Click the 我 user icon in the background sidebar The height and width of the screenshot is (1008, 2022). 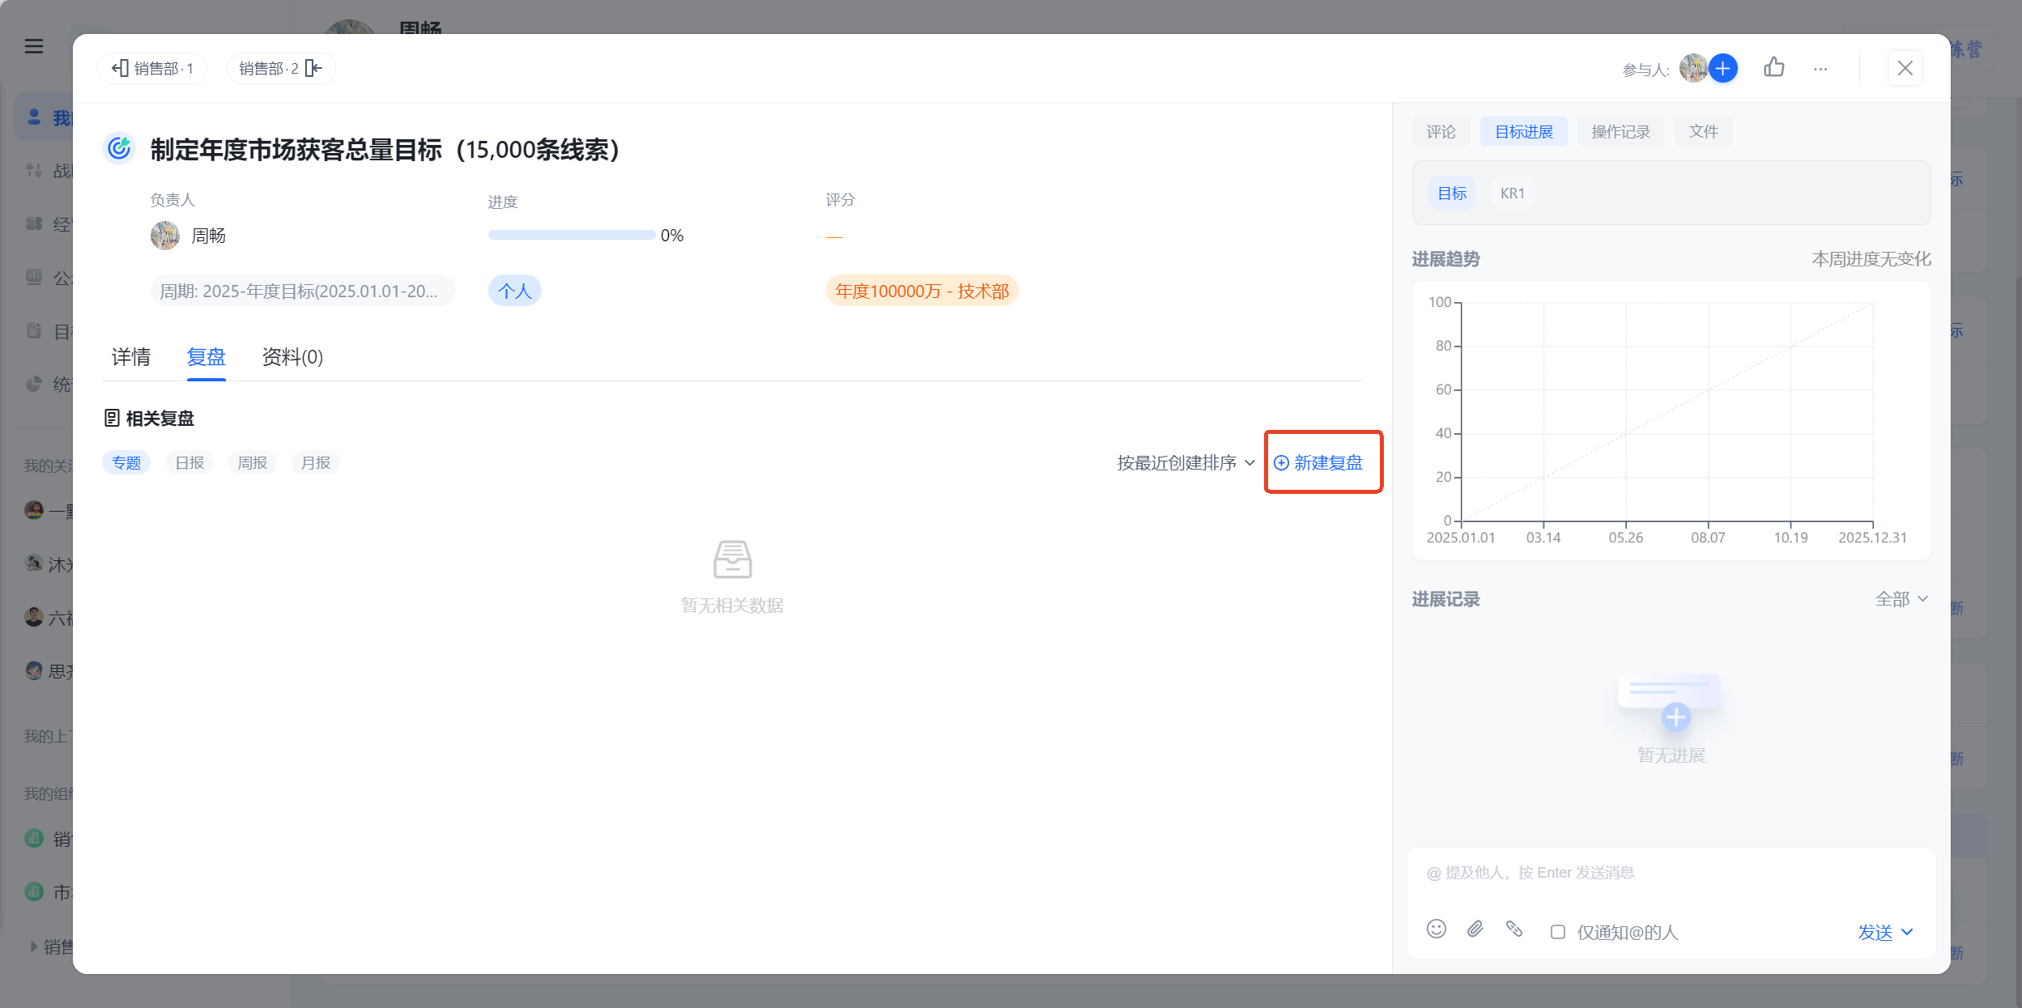(x=34, y=117)
